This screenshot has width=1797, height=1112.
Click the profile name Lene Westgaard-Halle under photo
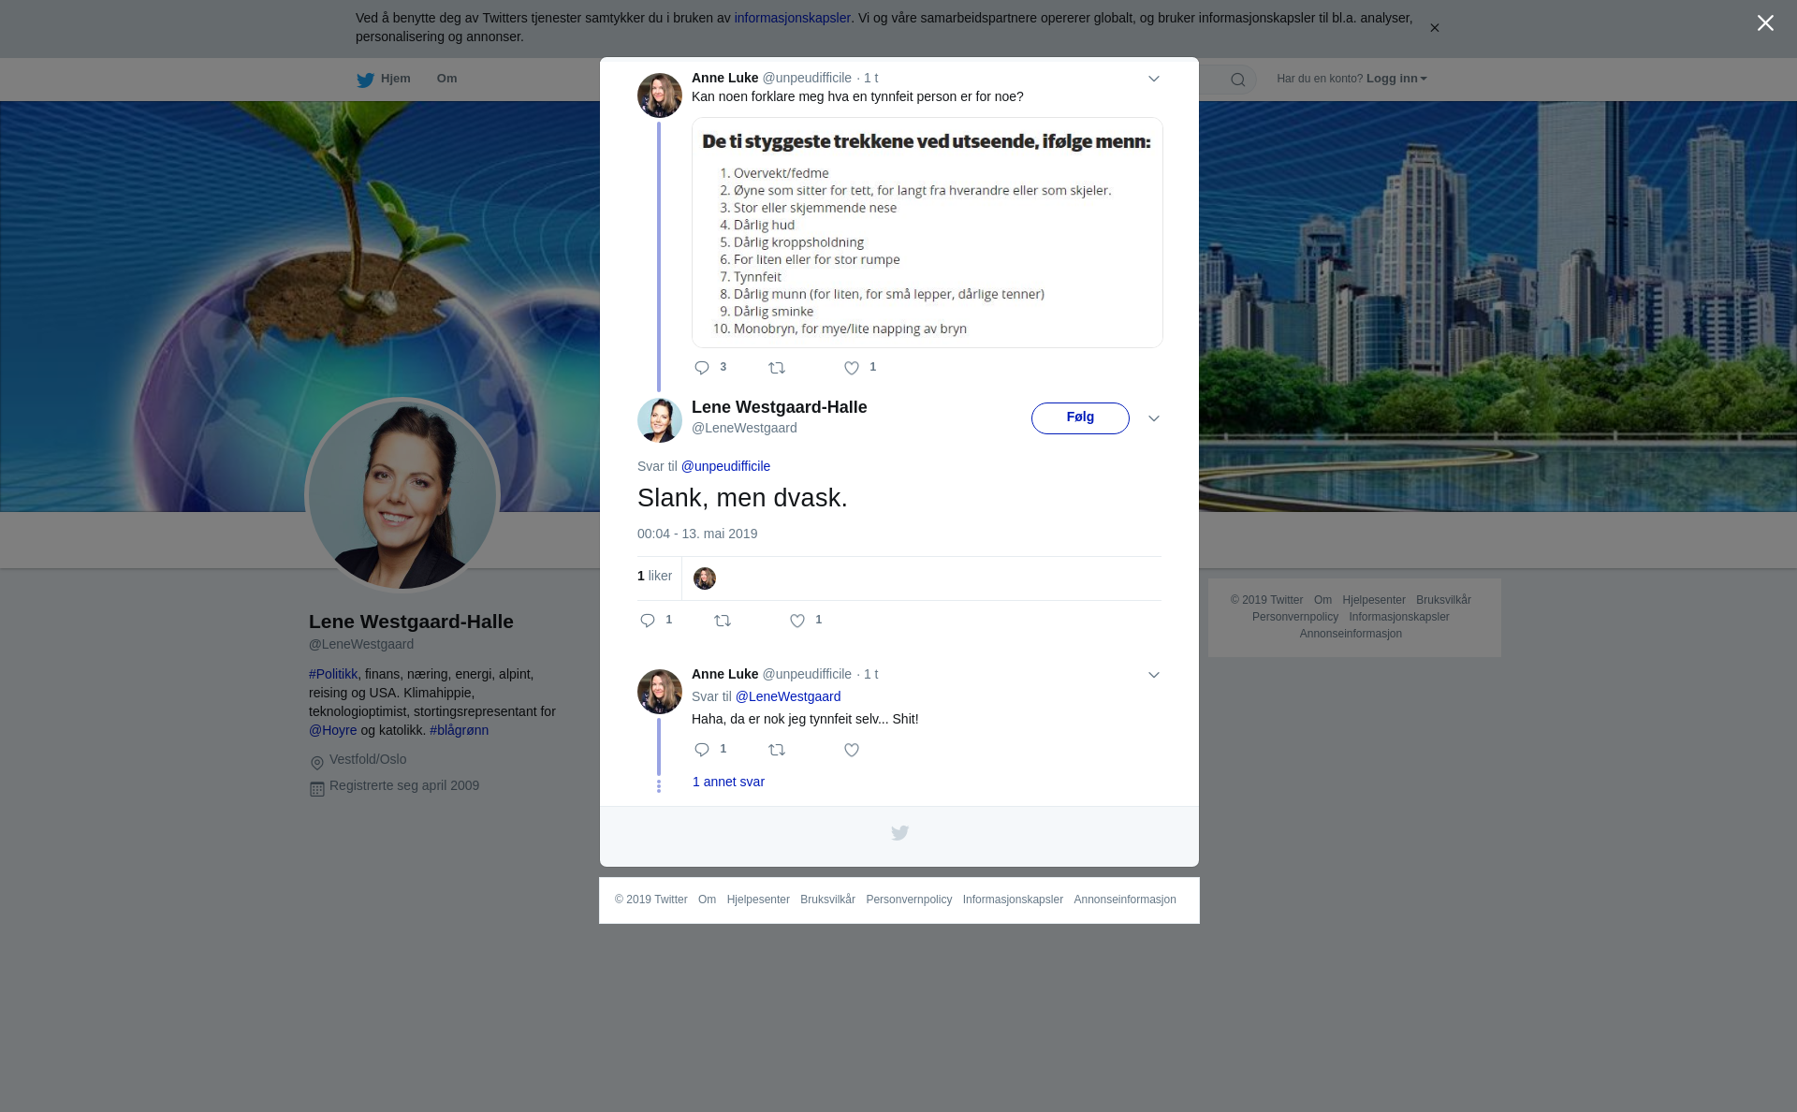click(411, 622)
